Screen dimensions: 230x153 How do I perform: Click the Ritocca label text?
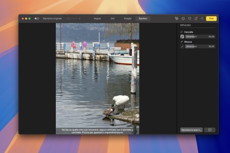tap(188, 42)
